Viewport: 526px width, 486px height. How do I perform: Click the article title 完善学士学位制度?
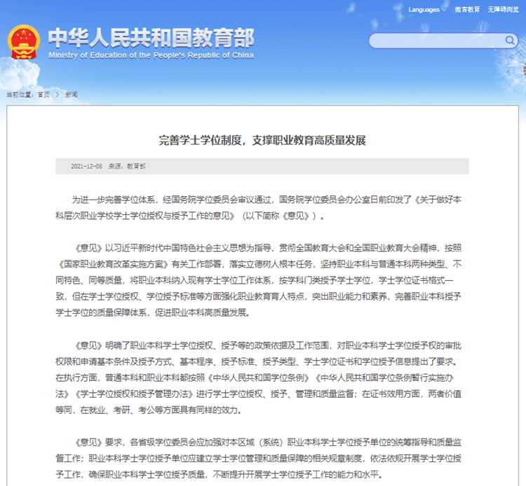click(262, 140)
